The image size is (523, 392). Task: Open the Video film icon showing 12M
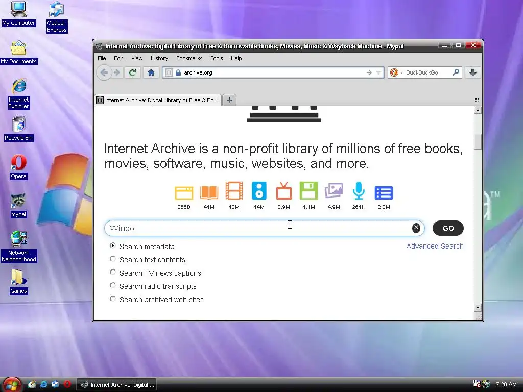click(x=234, y=191)
